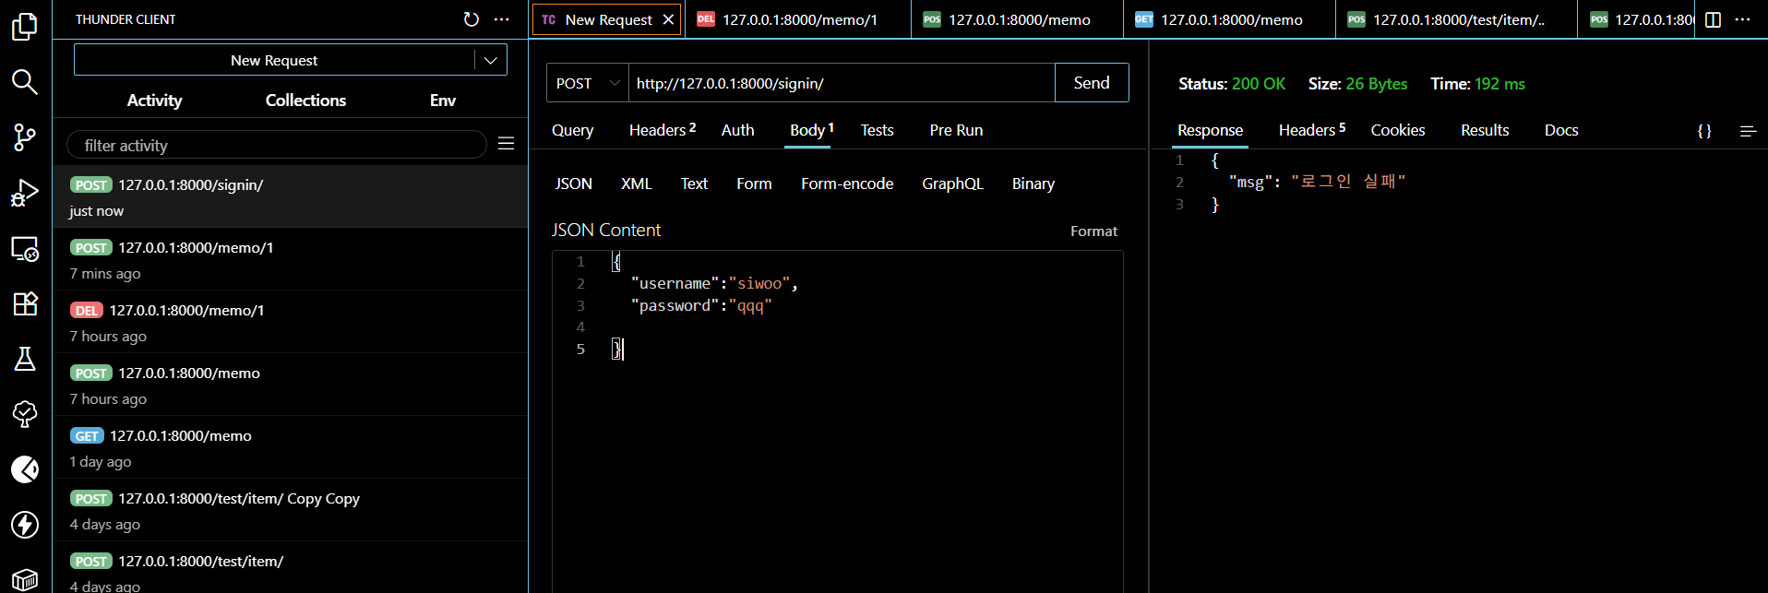Open editor more actions menu
Screen dimensions: 1768x593
[1742, 19]
